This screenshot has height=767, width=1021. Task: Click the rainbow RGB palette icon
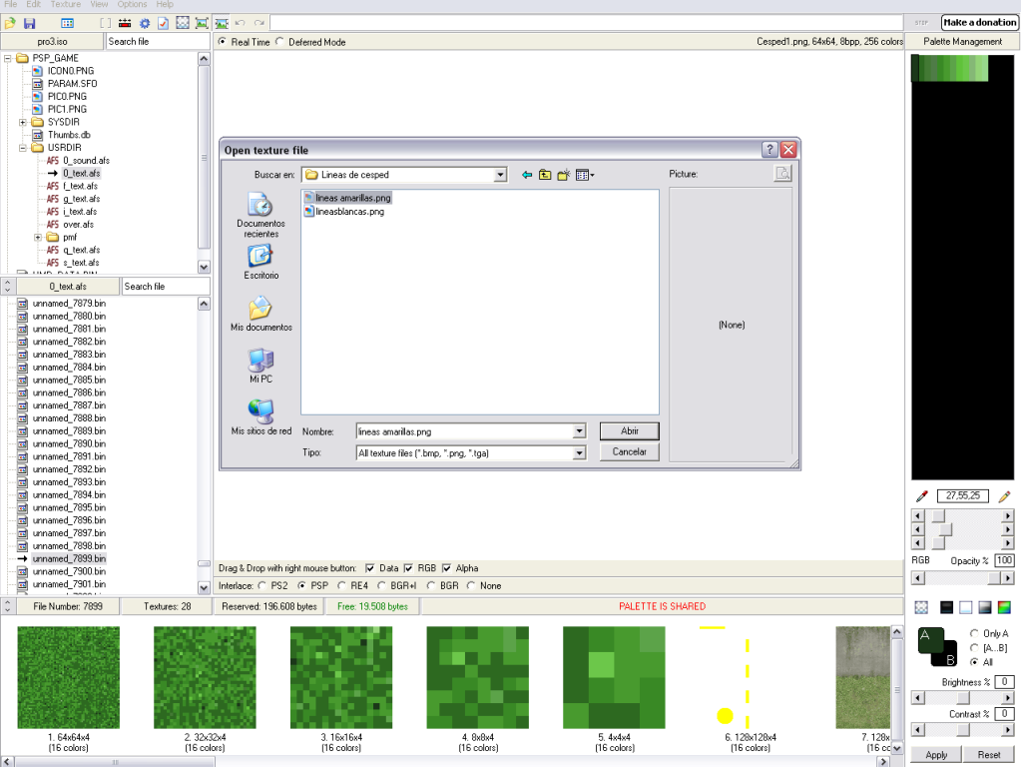(x=1004, y=607)
